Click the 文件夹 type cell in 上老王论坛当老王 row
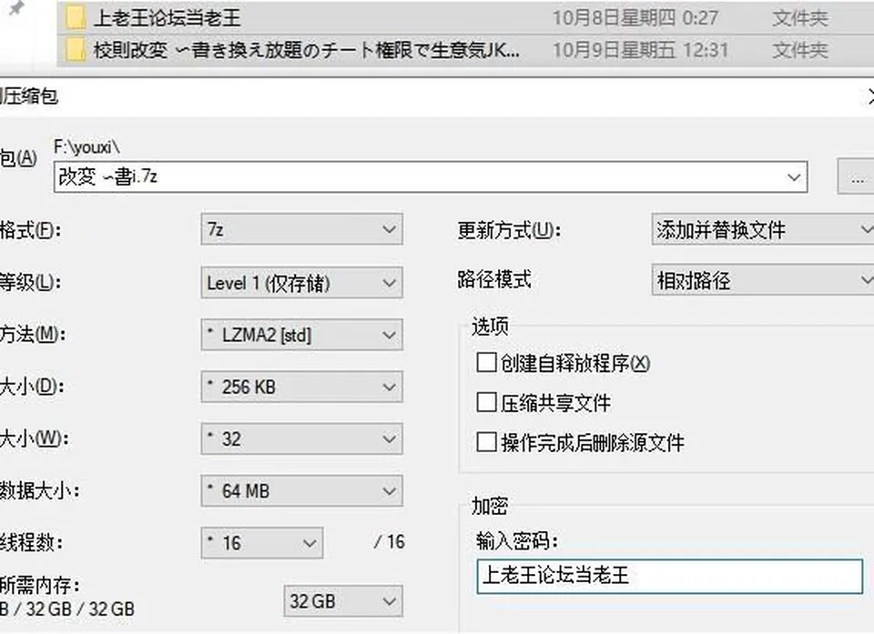874x634 pixels. (x=800, y=18)
